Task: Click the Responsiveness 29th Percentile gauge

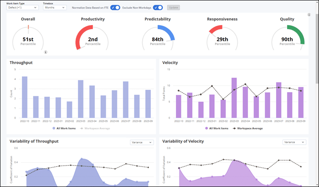Action: (222, 38)
